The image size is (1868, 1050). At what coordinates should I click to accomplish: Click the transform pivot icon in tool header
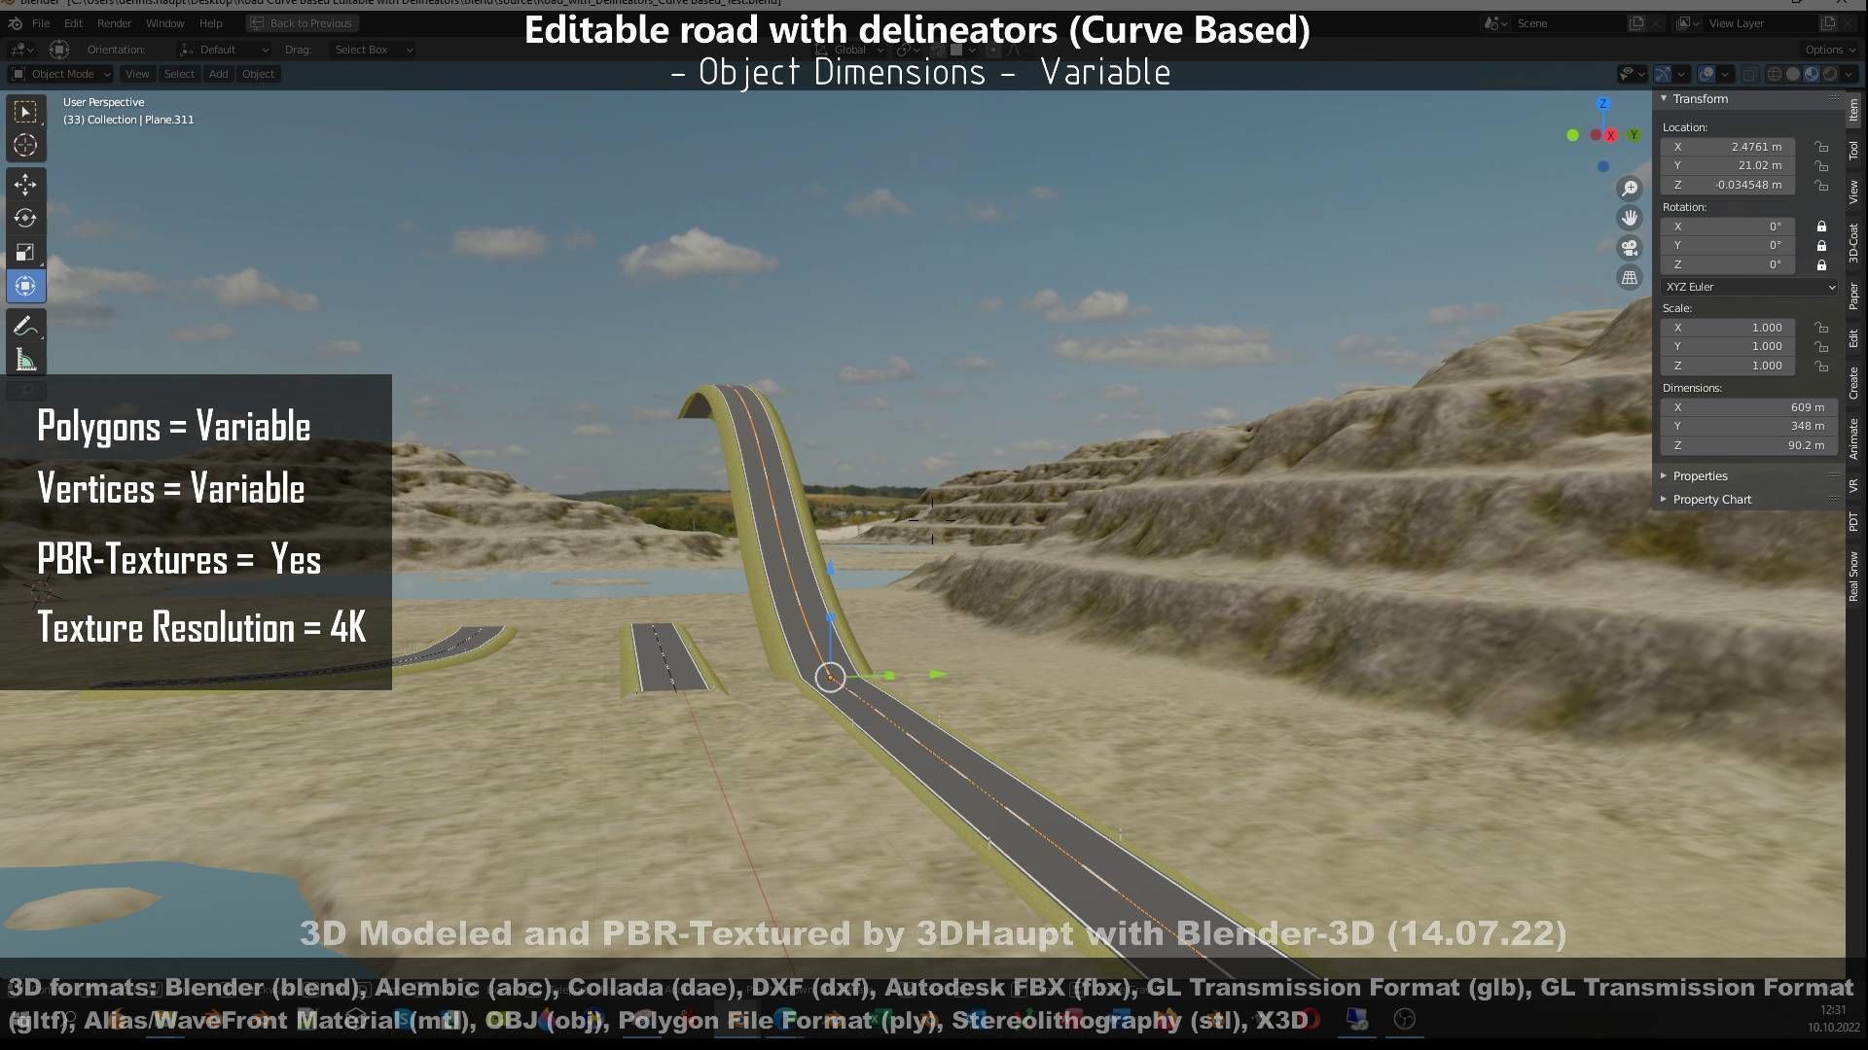pyautogui.click(x=59, y=50)
